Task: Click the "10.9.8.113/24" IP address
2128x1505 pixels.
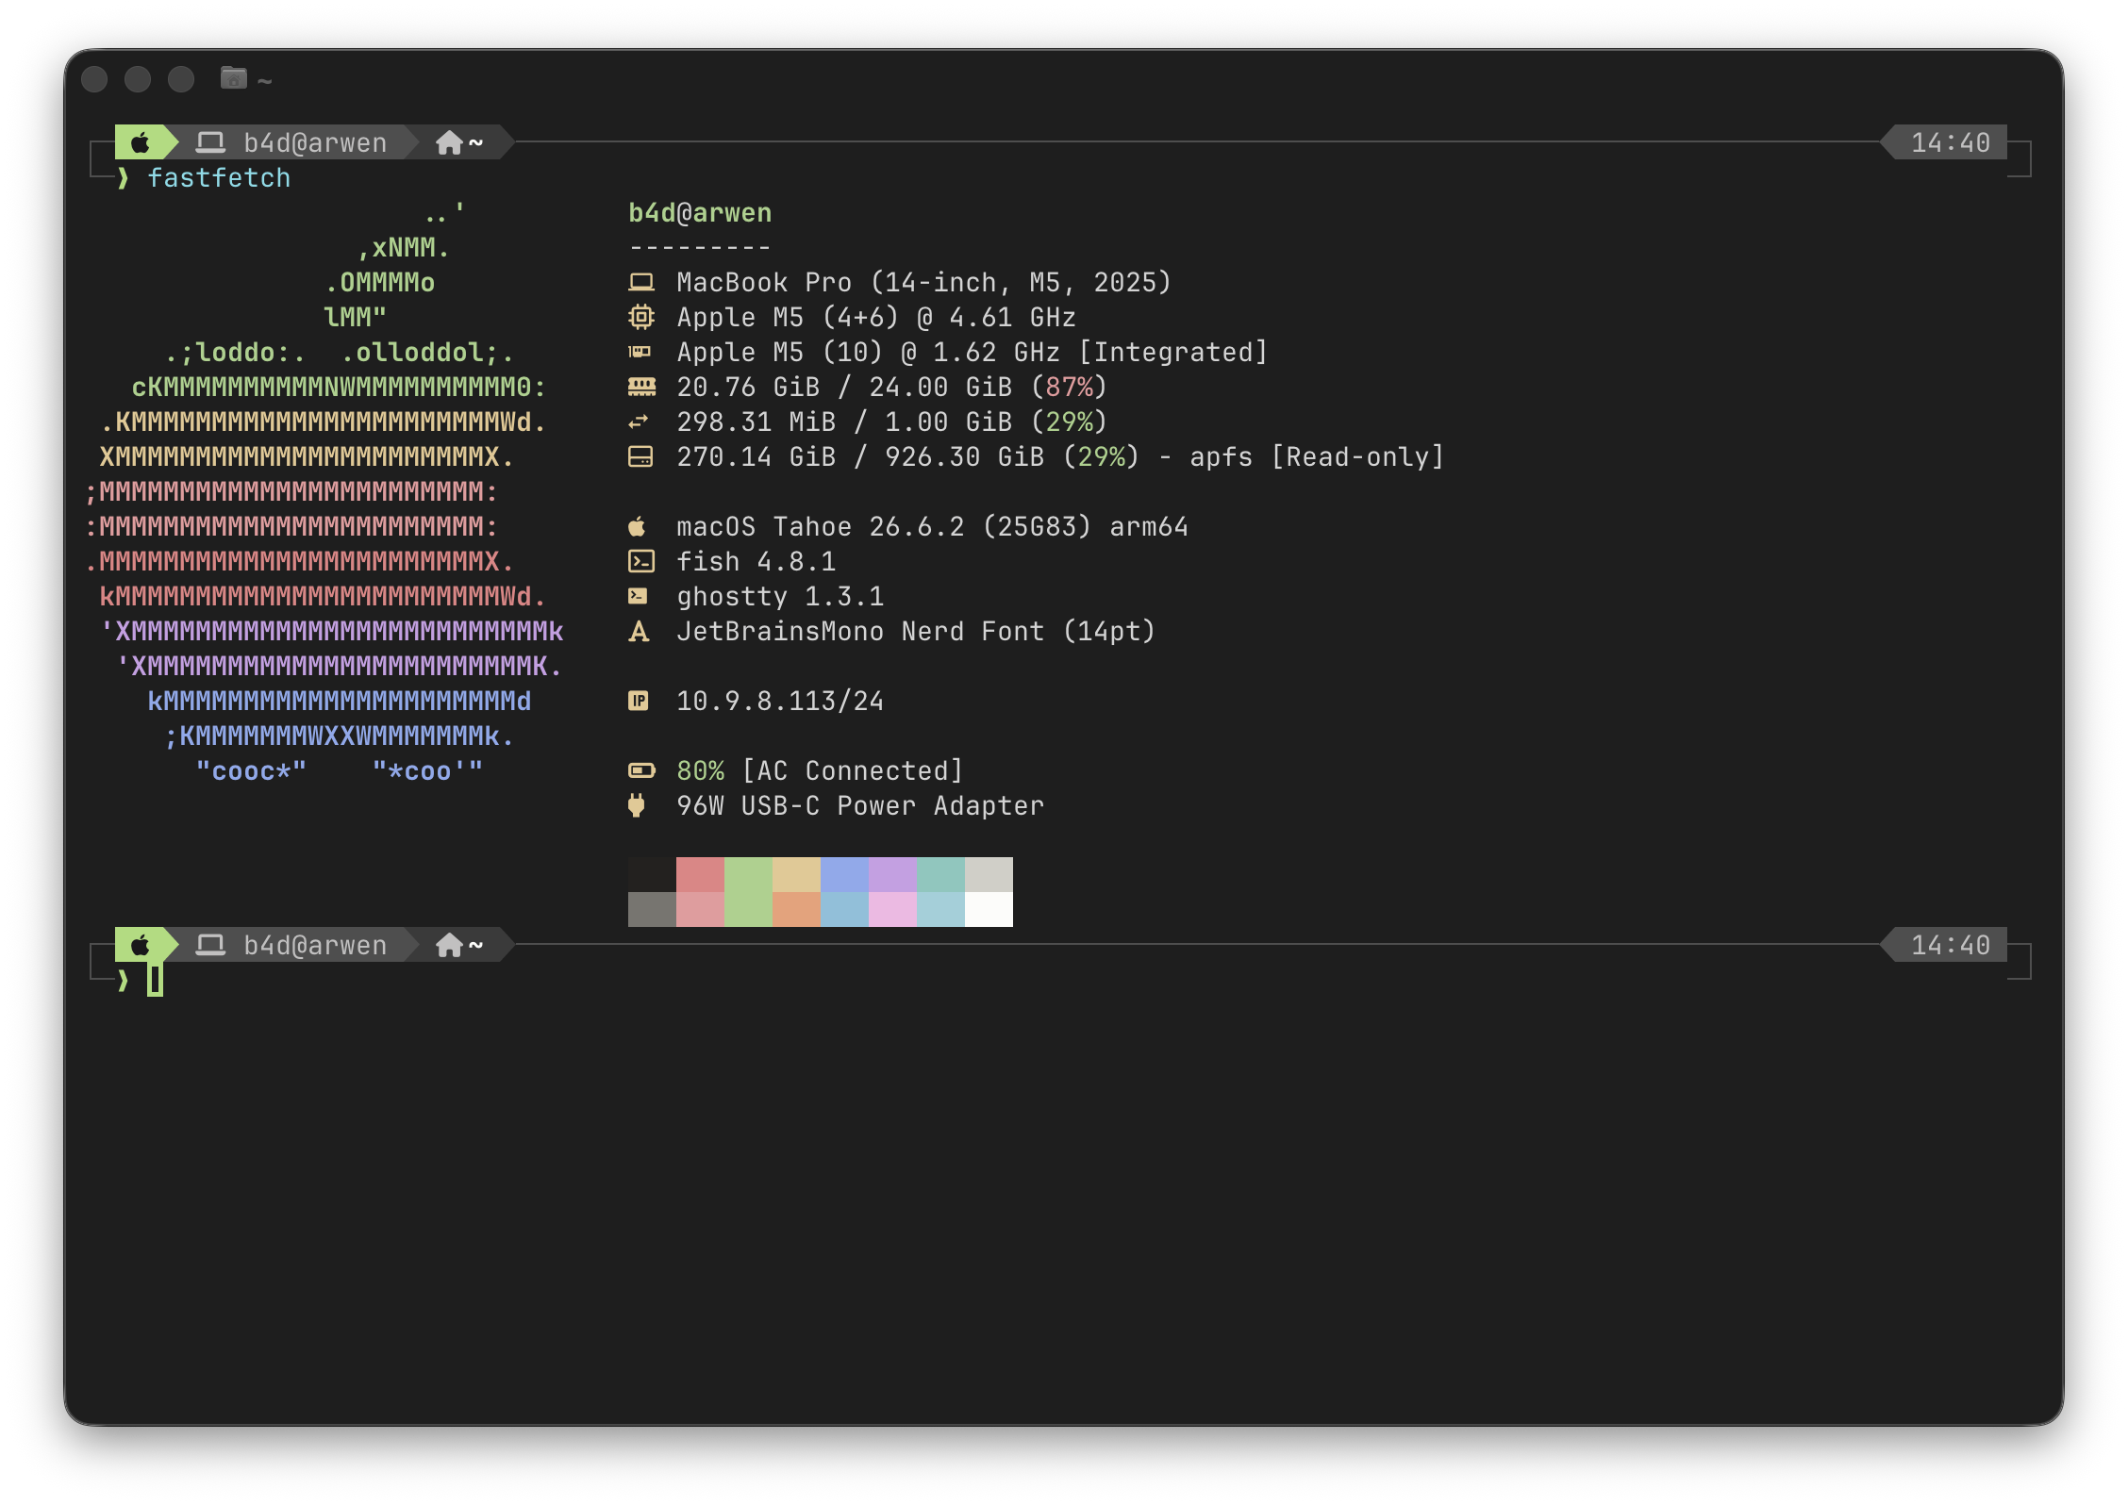Action: [780, 701]
